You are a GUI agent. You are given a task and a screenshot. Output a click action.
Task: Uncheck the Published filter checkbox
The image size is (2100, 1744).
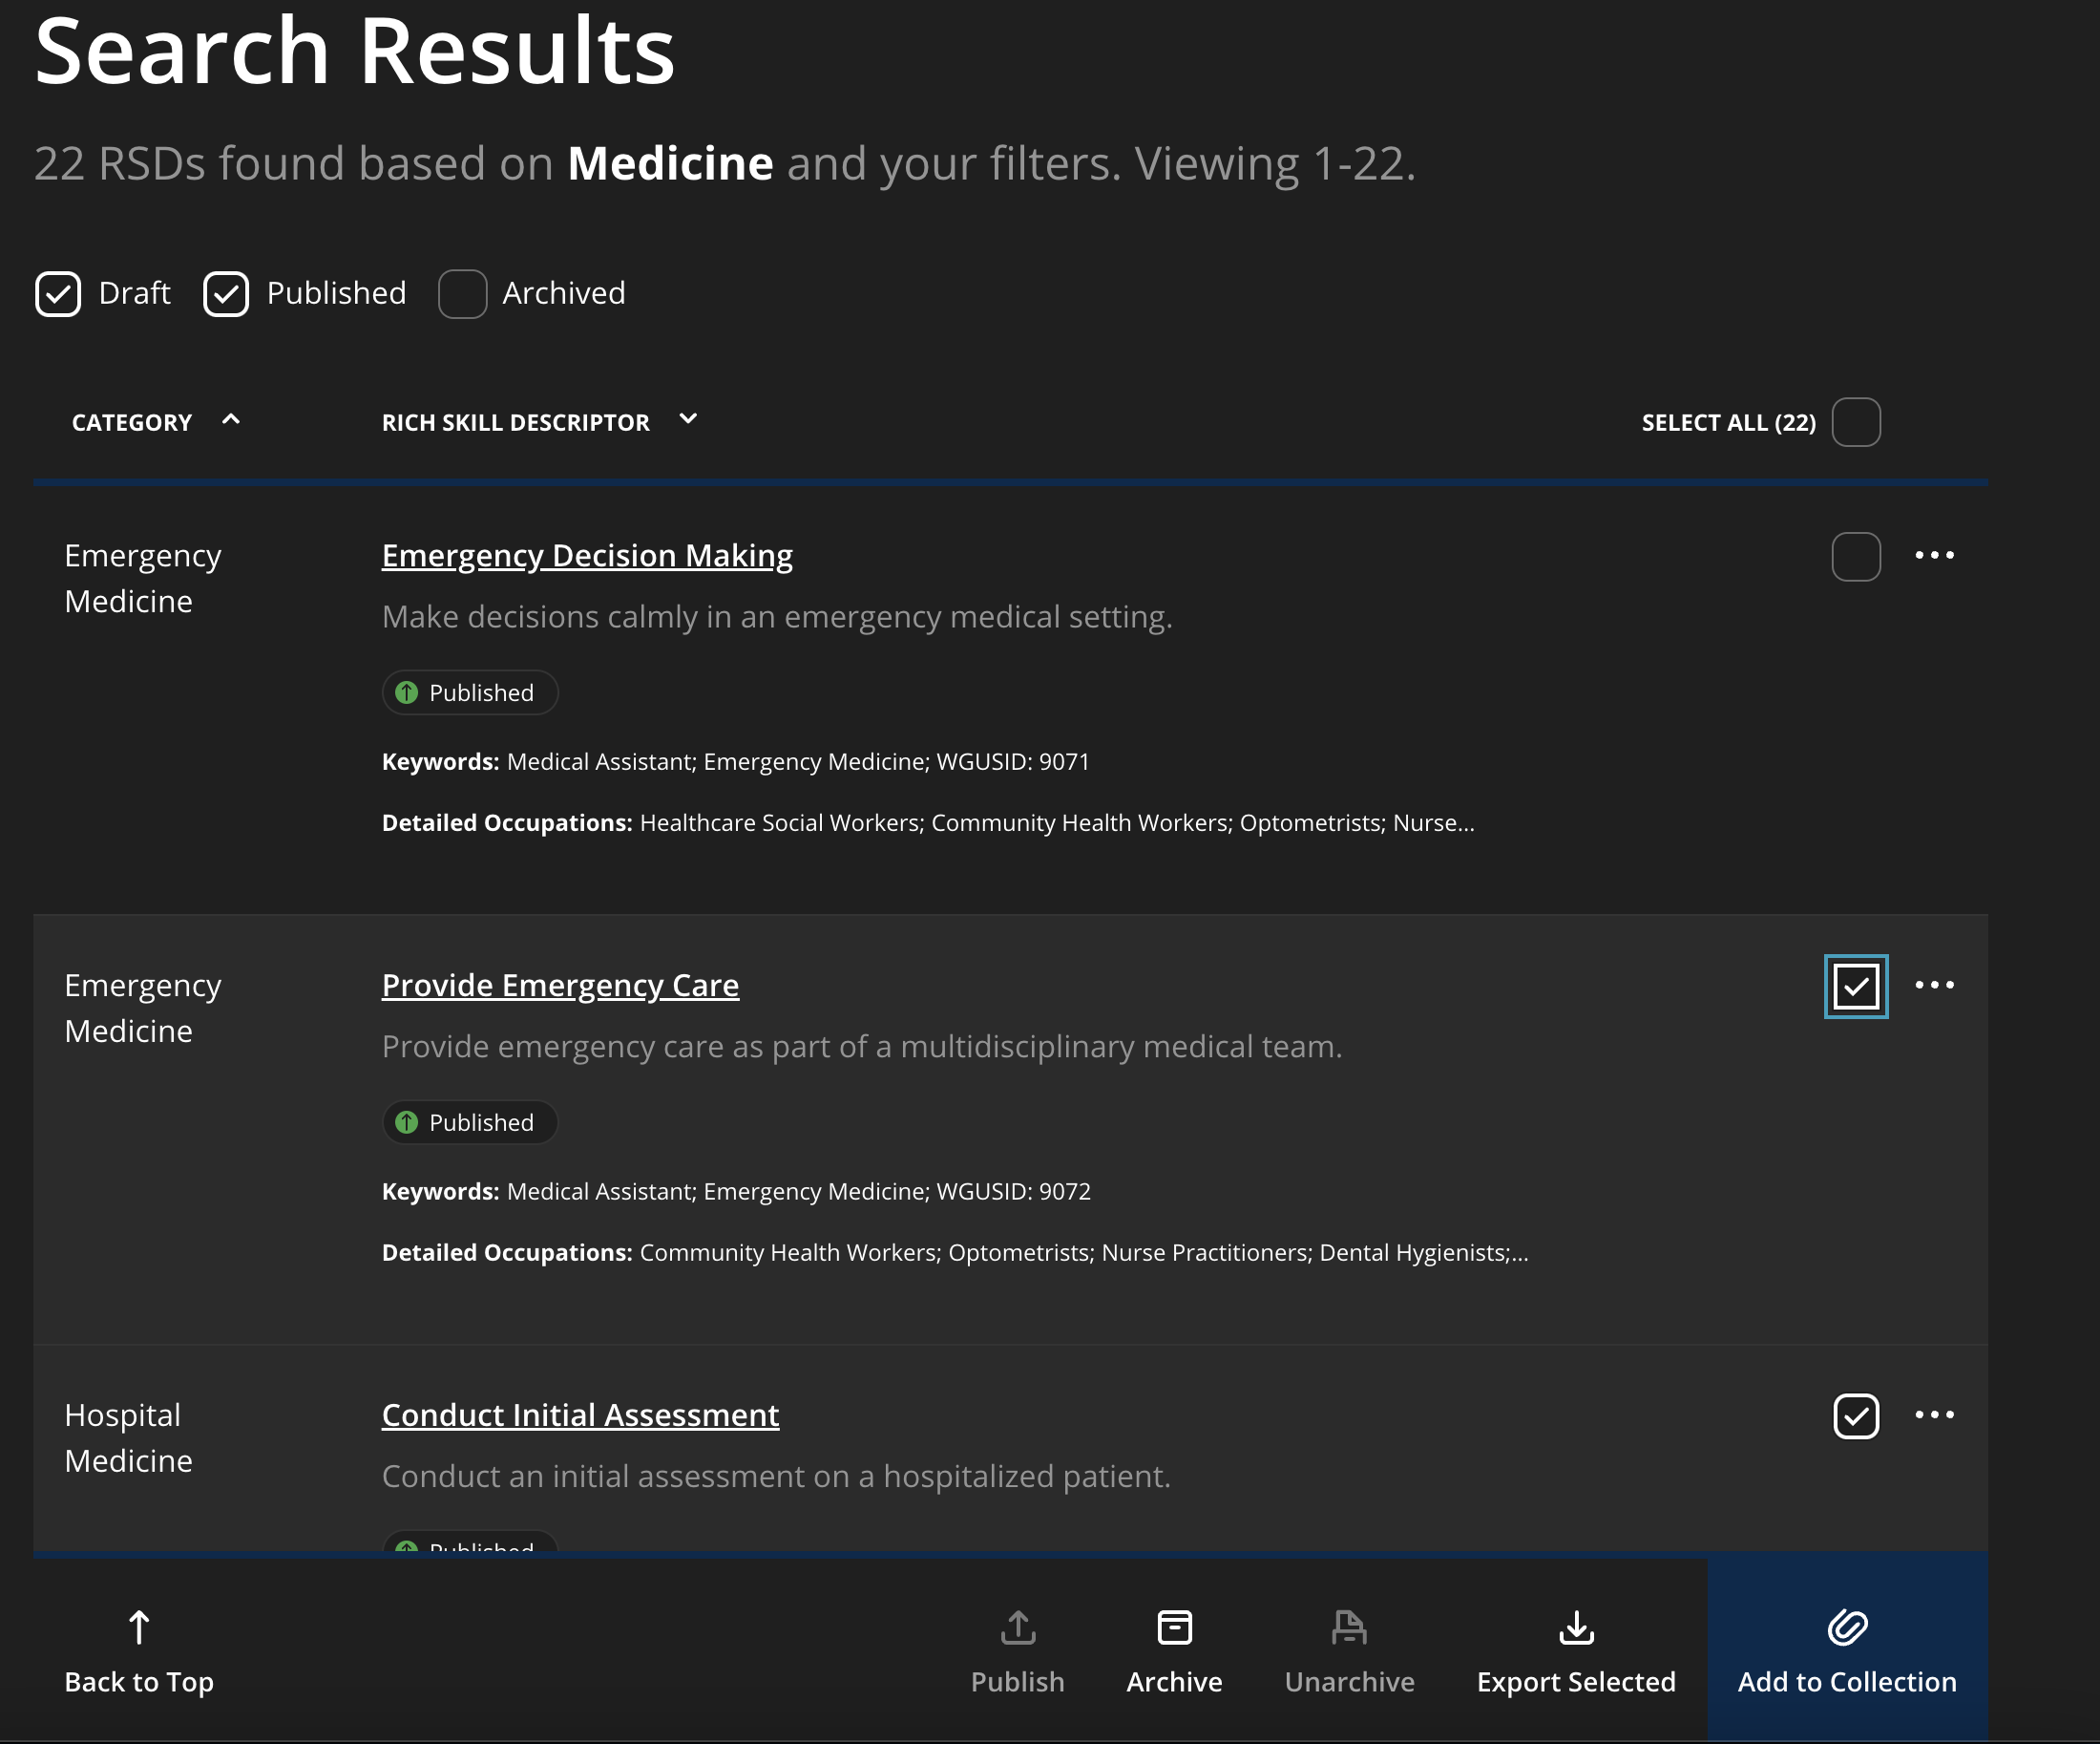[x=226, y=294]
